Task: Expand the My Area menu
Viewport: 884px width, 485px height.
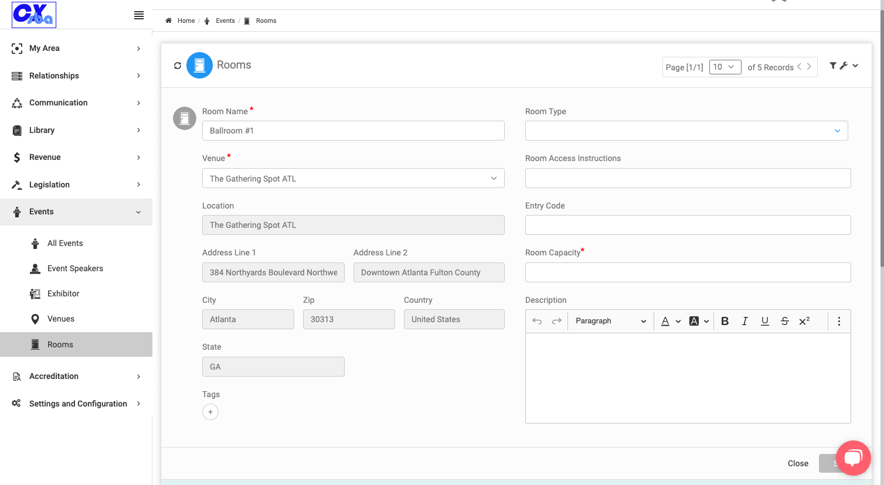Action: 76,48
